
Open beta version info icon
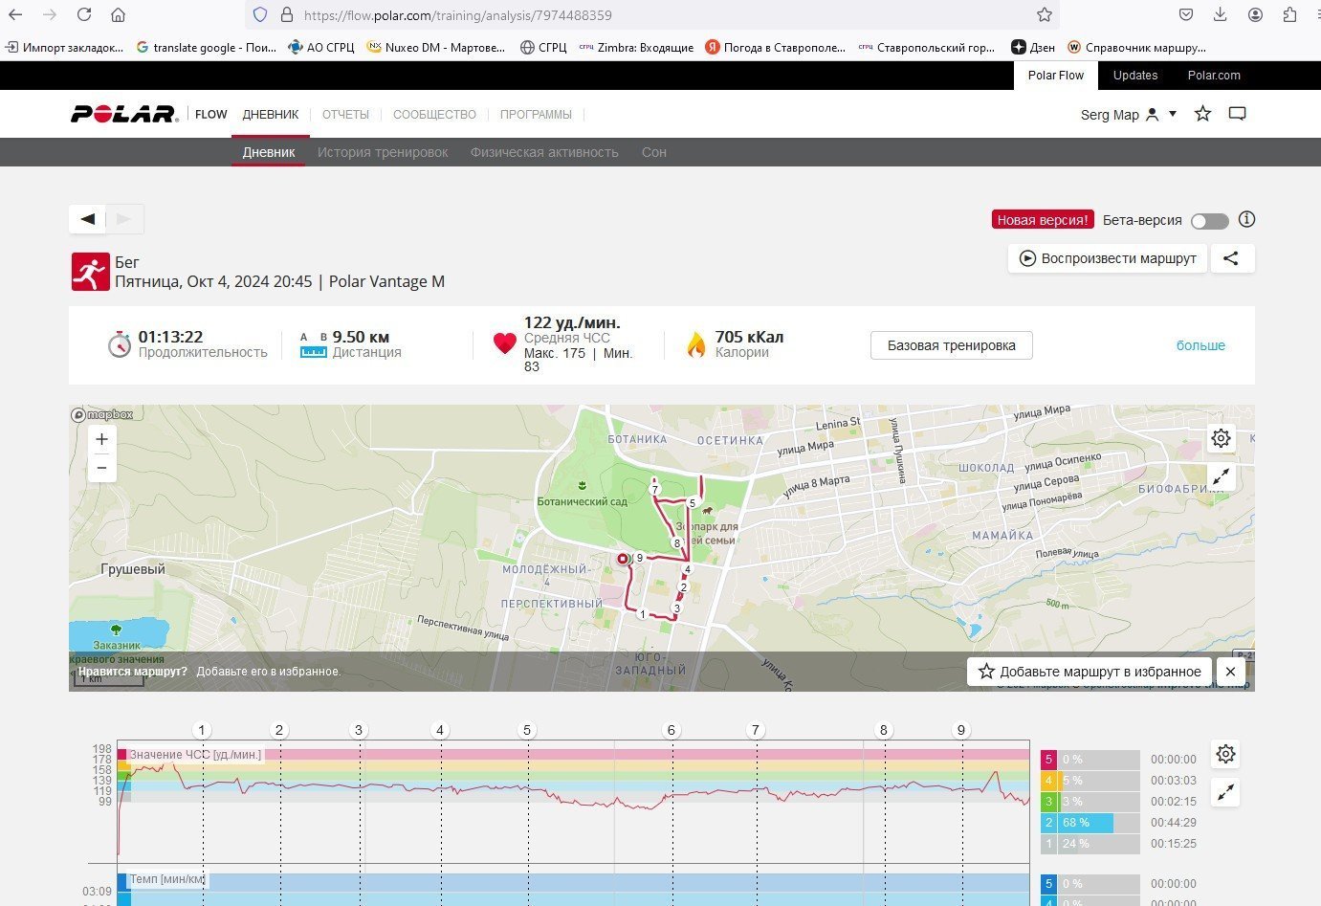coord(1246,219)
